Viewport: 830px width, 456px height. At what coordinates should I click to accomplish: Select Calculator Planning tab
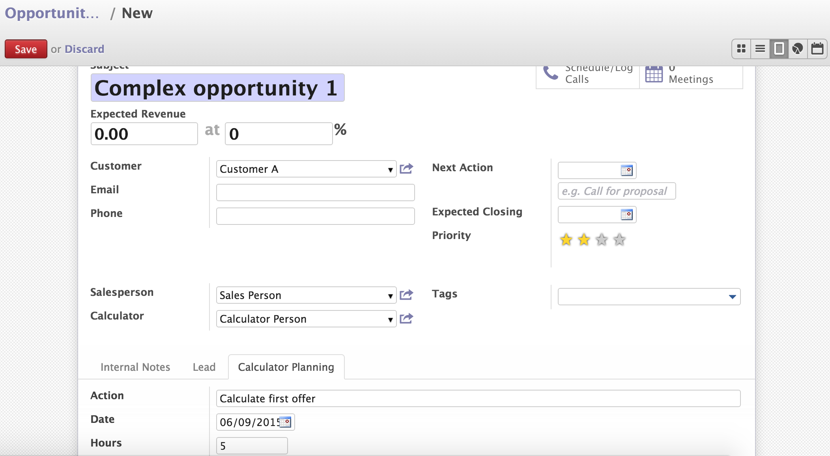point(286,367)
